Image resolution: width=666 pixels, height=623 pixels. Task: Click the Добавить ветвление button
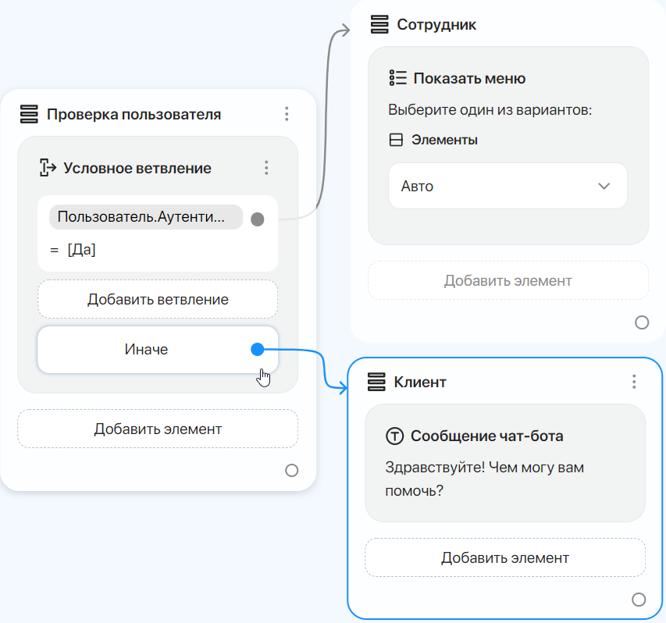(x=158, y=300)
